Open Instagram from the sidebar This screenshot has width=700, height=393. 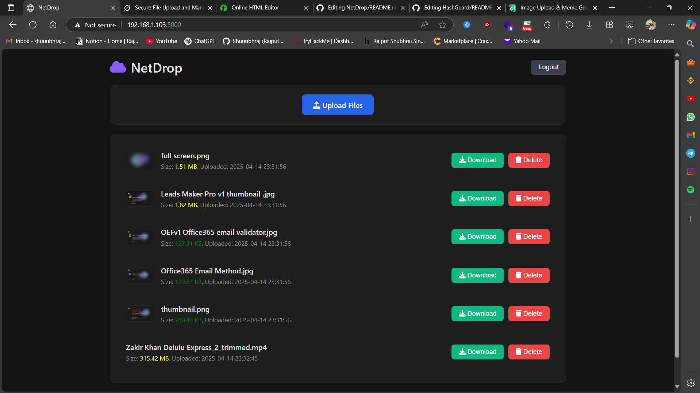[x=691, y=171]
